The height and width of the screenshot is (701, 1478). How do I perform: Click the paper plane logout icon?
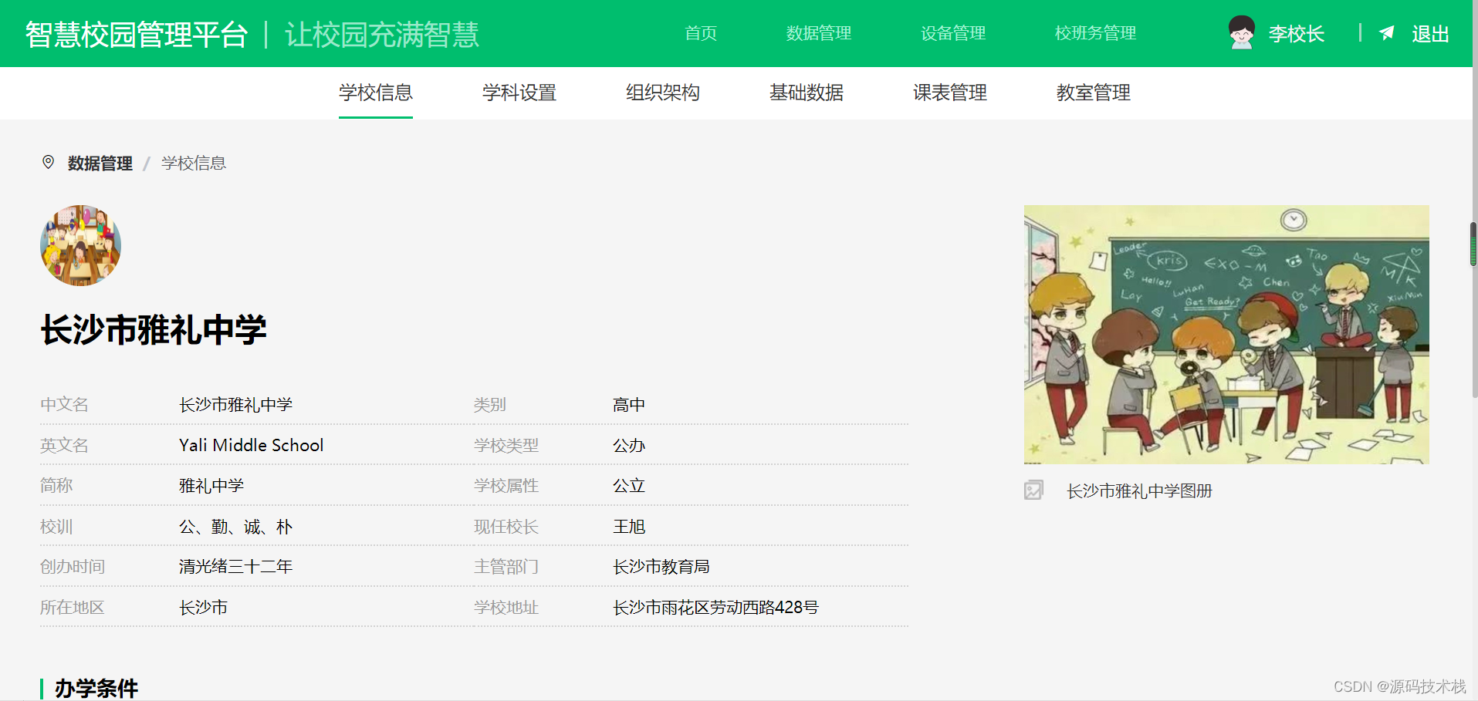(1387, 33)
